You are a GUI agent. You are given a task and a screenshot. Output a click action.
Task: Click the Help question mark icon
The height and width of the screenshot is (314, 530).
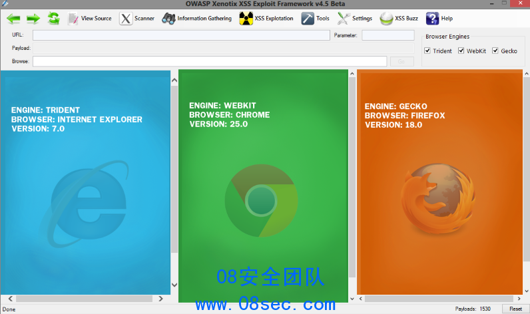click(x=432, y=19)
